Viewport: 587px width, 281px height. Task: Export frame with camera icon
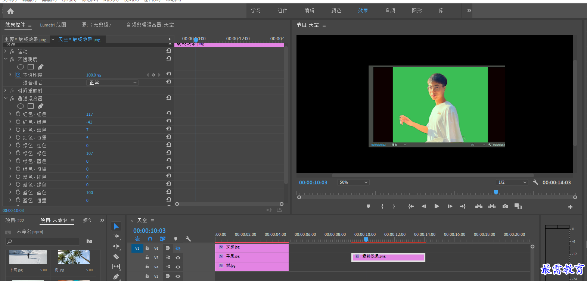[x=505, y=206]
